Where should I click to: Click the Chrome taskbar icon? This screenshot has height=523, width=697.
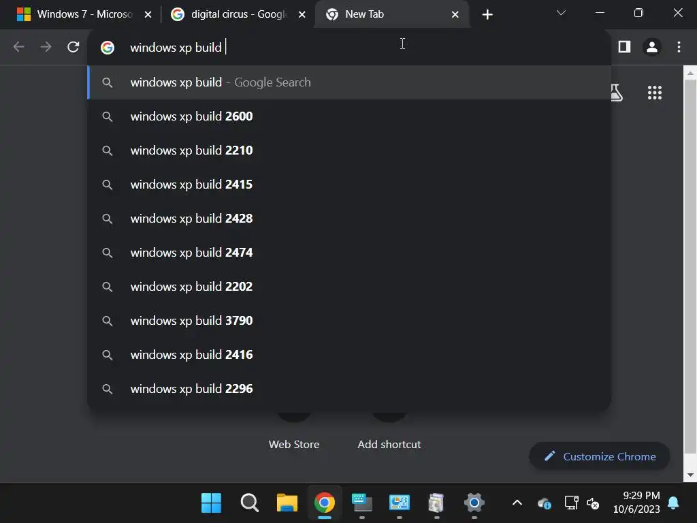pyautogui.click(x=325, y=503)
